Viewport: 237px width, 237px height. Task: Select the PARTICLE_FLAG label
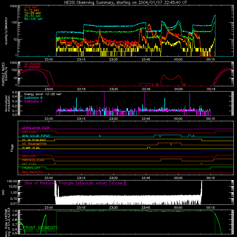(x=33, y=160)
